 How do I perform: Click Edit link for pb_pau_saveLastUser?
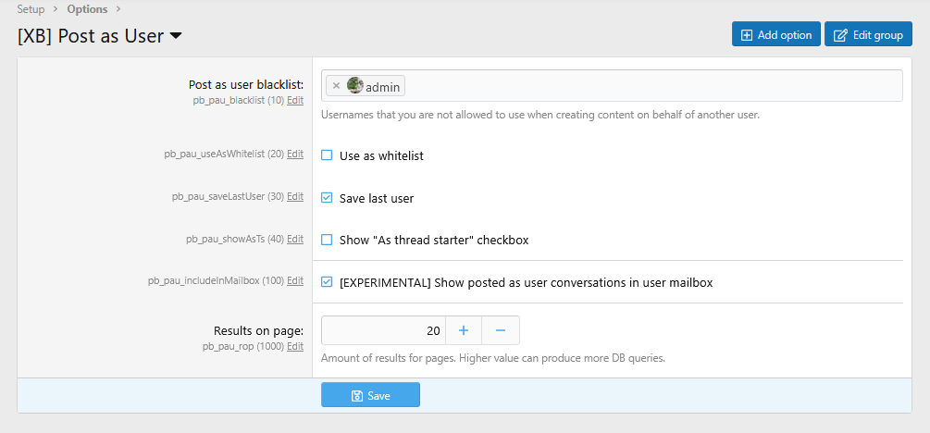coord(295,197)
